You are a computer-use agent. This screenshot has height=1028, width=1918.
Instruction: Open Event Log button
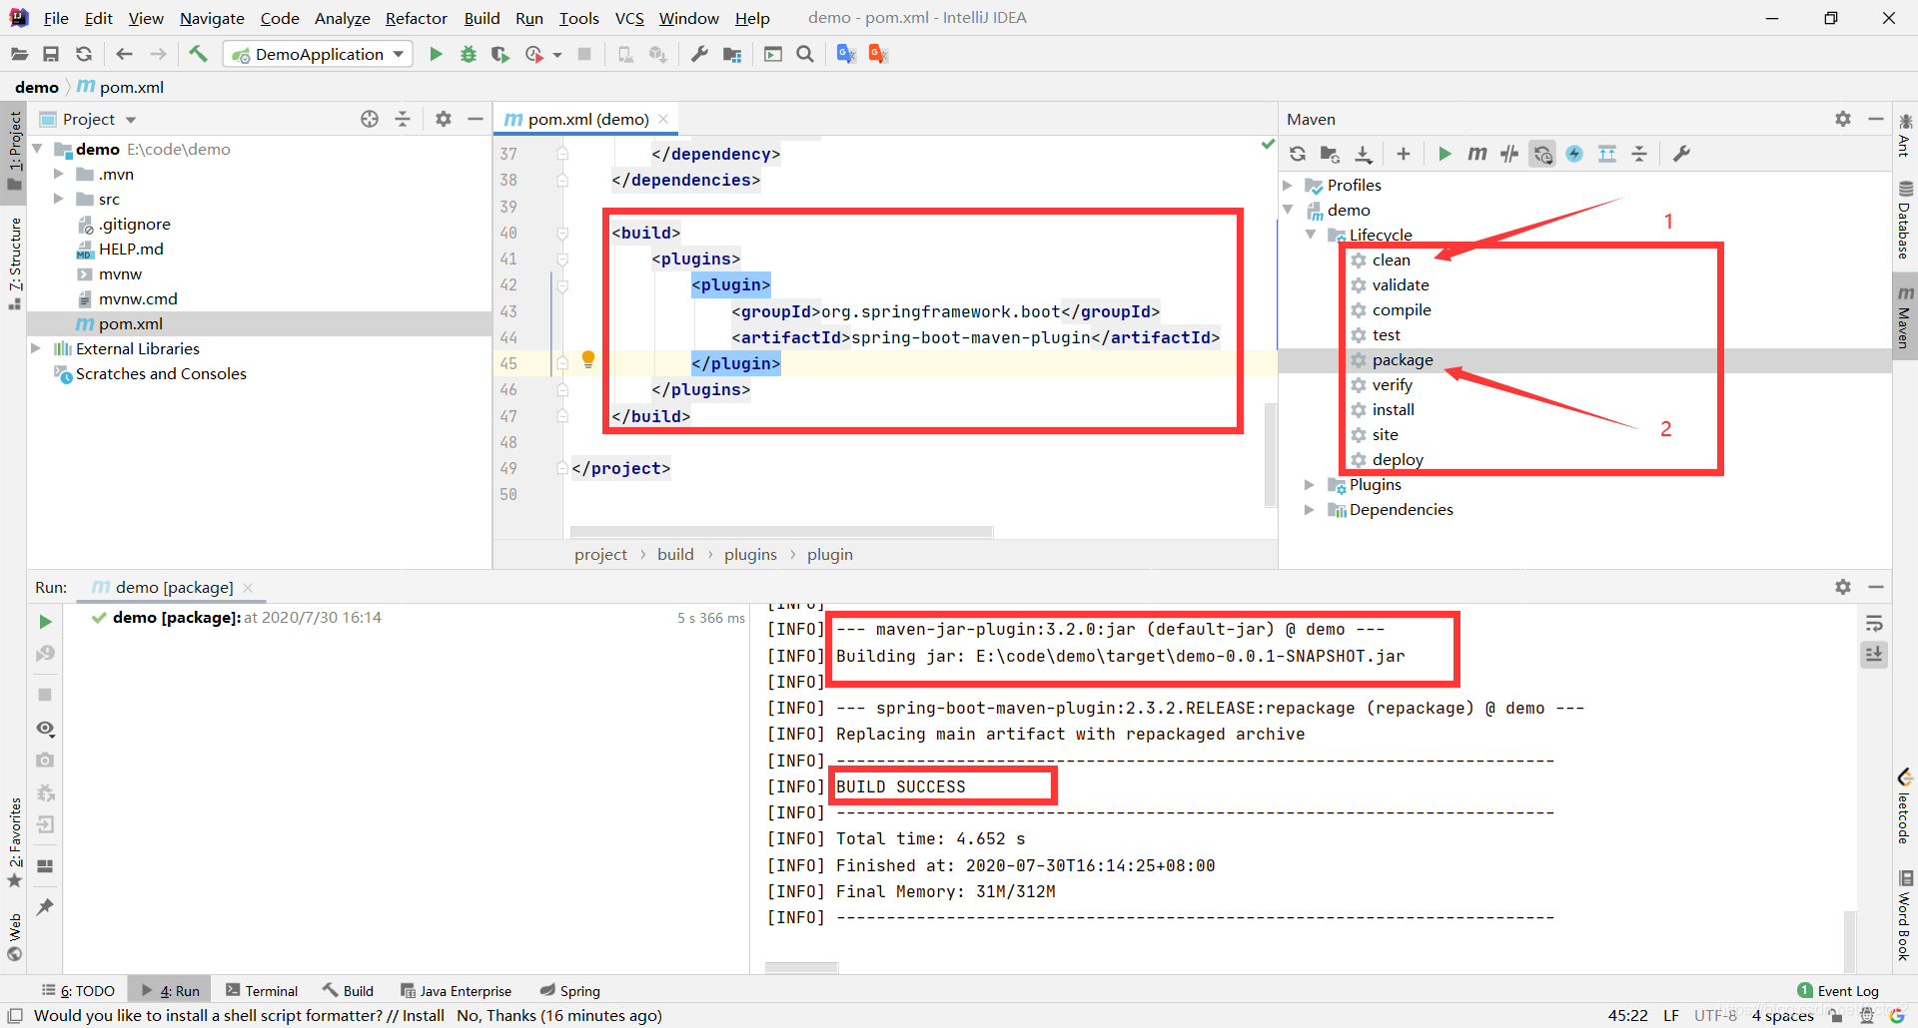pyautogui.click(x=1838, y=991)
